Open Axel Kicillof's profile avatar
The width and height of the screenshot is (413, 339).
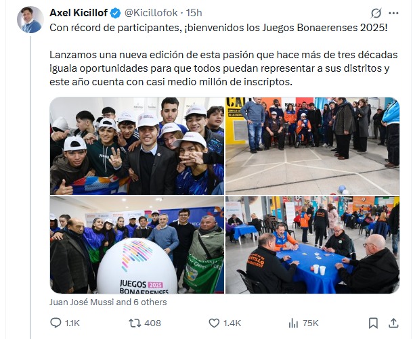point(30,20)
